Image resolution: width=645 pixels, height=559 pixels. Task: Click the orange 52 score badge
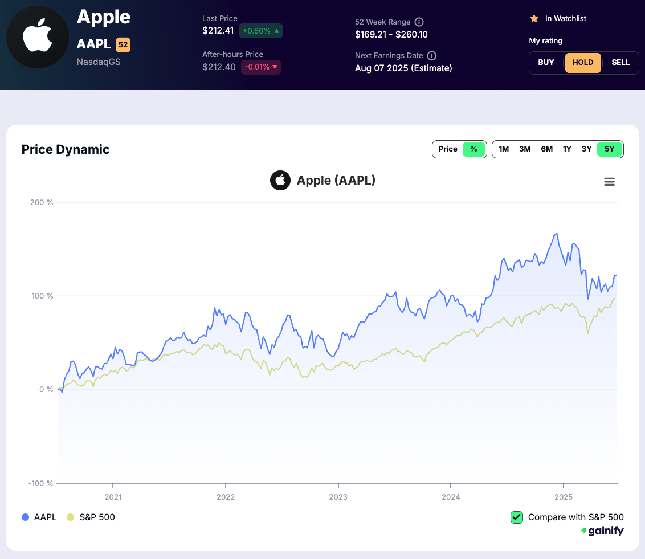pyautogui.click(x=123, y=44)
